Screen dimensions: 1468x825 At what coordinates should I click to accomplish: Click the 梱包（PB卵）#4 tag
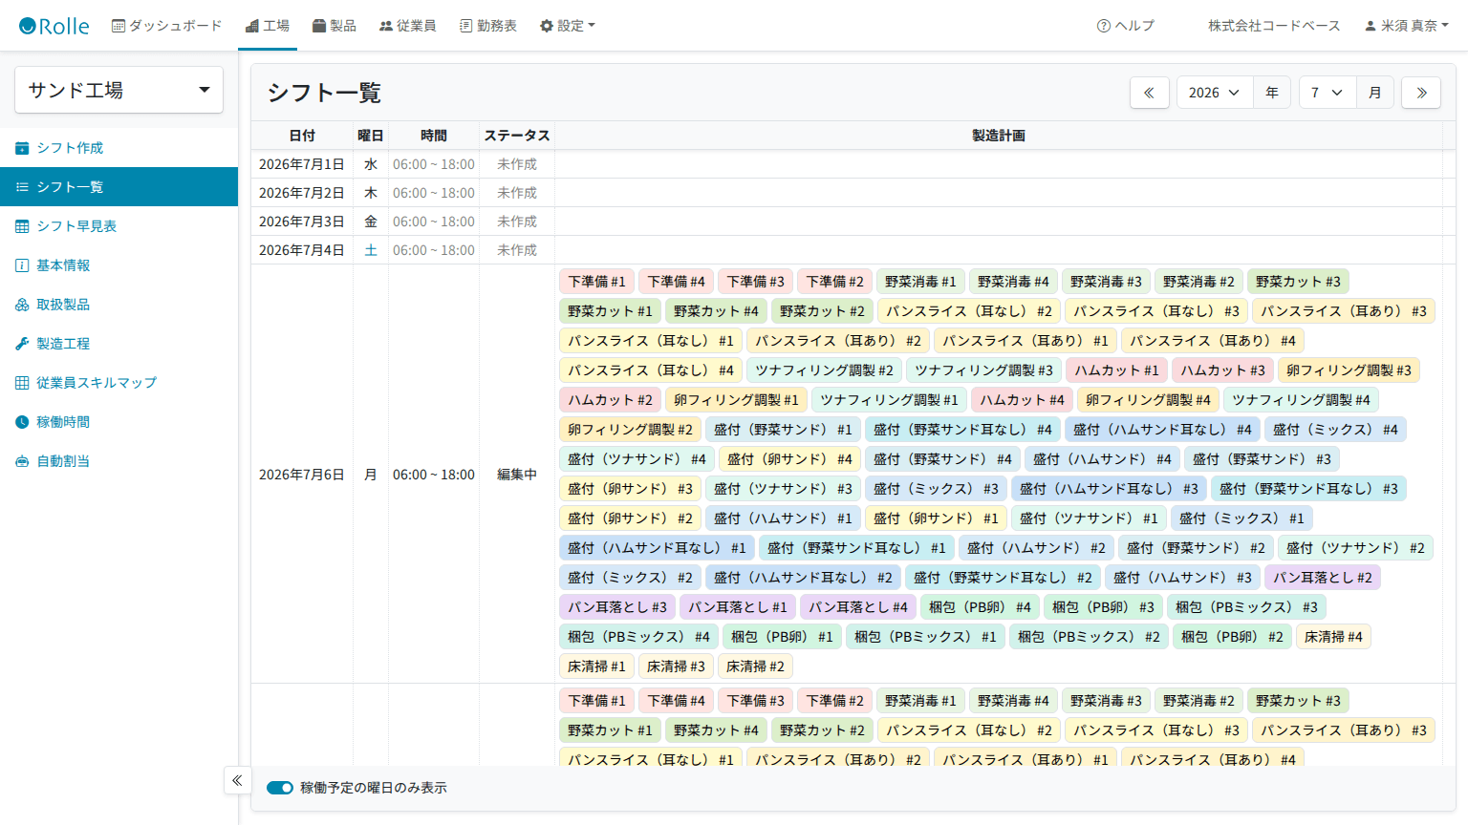tap(980, 607)
